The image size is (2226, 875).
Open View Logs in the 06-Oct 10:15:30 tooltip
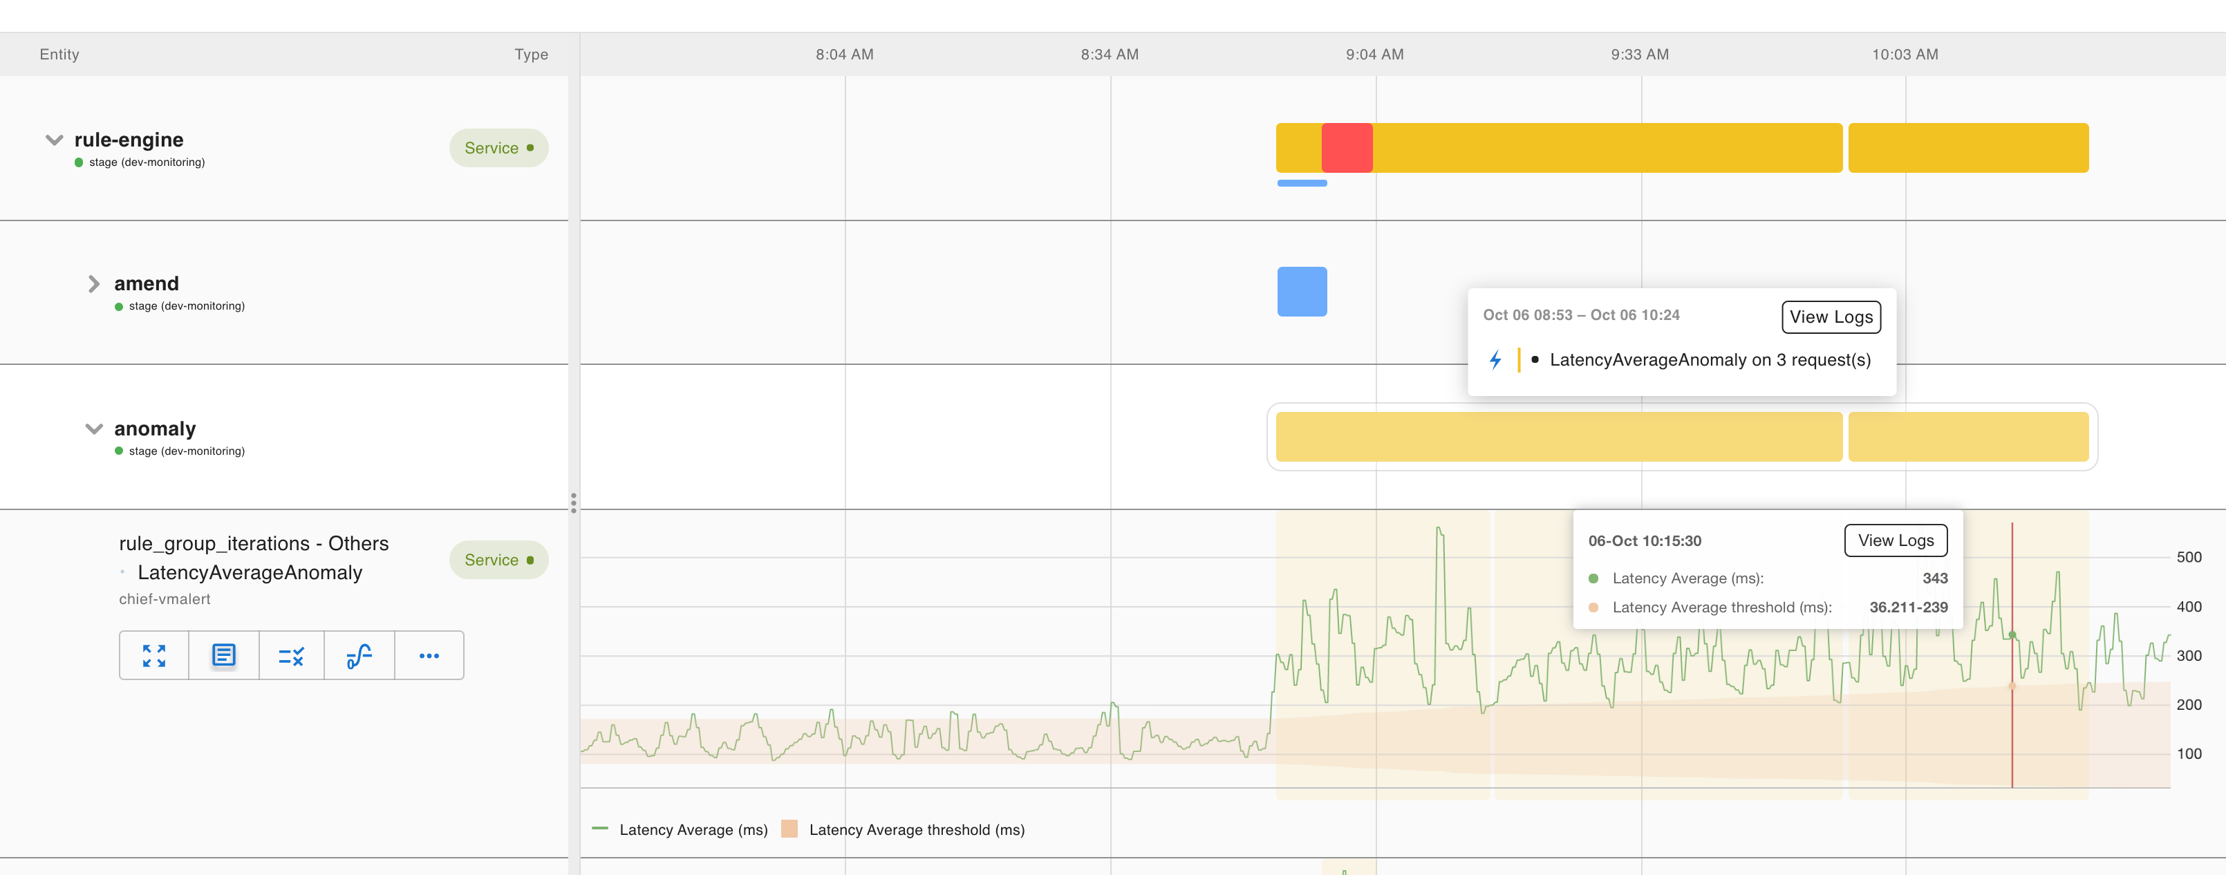tap(1895, 540)
